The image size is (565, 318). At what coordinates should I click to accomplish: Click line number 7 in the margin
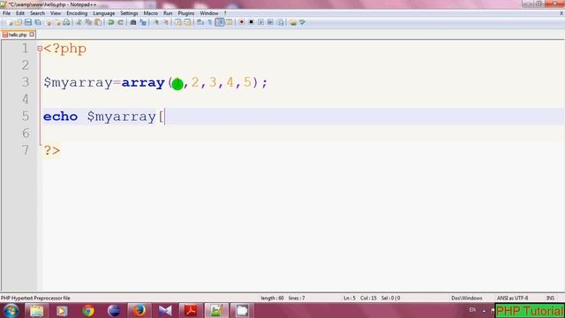[x=26, y=149]
